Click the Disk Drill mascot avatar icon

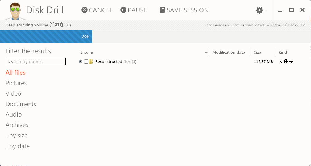15,11
